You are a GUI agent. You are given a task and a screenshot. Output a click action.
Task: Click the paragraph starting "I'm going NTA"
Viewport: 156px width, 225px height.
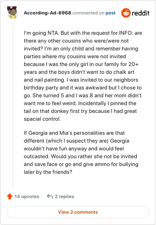click(x=83, y=76)
